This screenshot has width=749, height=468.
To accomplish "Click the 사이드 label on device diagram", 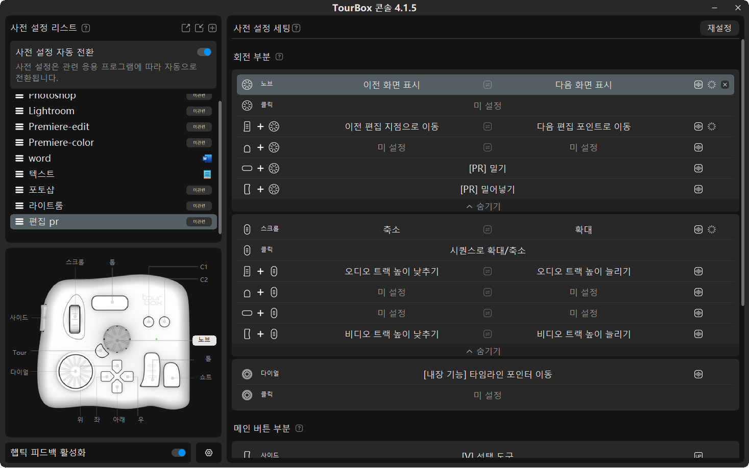I will click(x=19, y=318).
